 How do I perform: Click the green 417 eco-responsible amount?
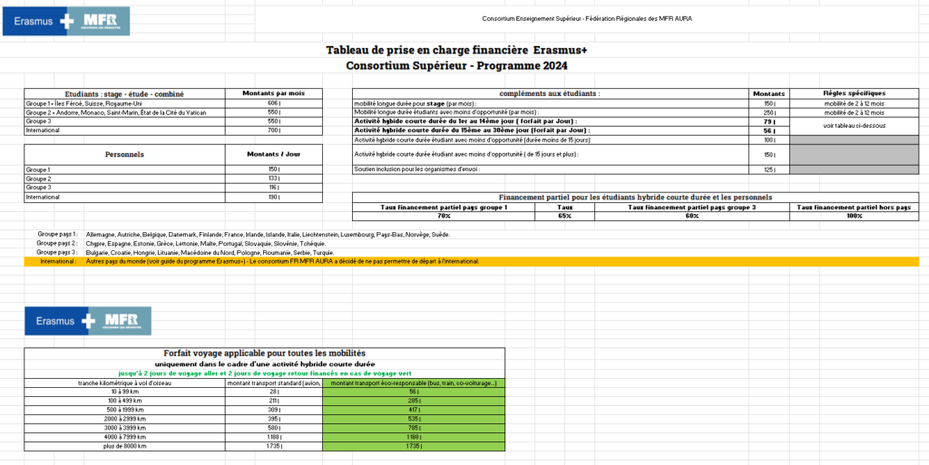pyautogui.click(x=414, y=410)
